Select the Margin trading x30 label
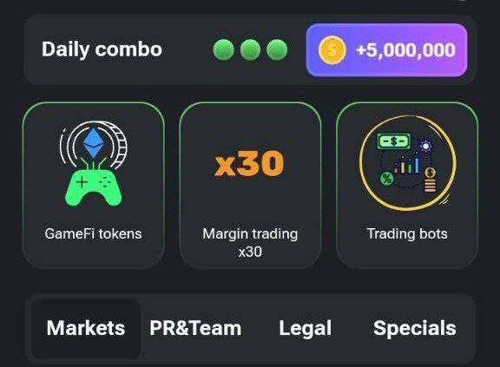Viewport: 500px width, 367px height. [x=250, y=243]
